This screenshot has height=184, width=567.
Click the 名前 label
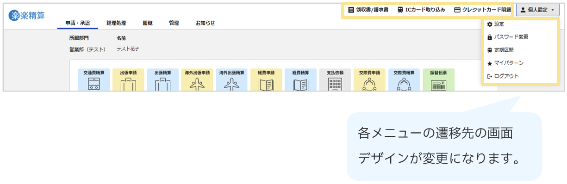pos(121,38)
